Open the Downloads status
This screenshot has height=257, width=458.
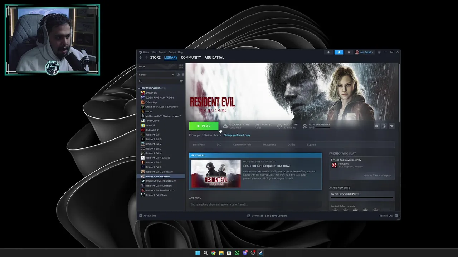pos(267,216)
